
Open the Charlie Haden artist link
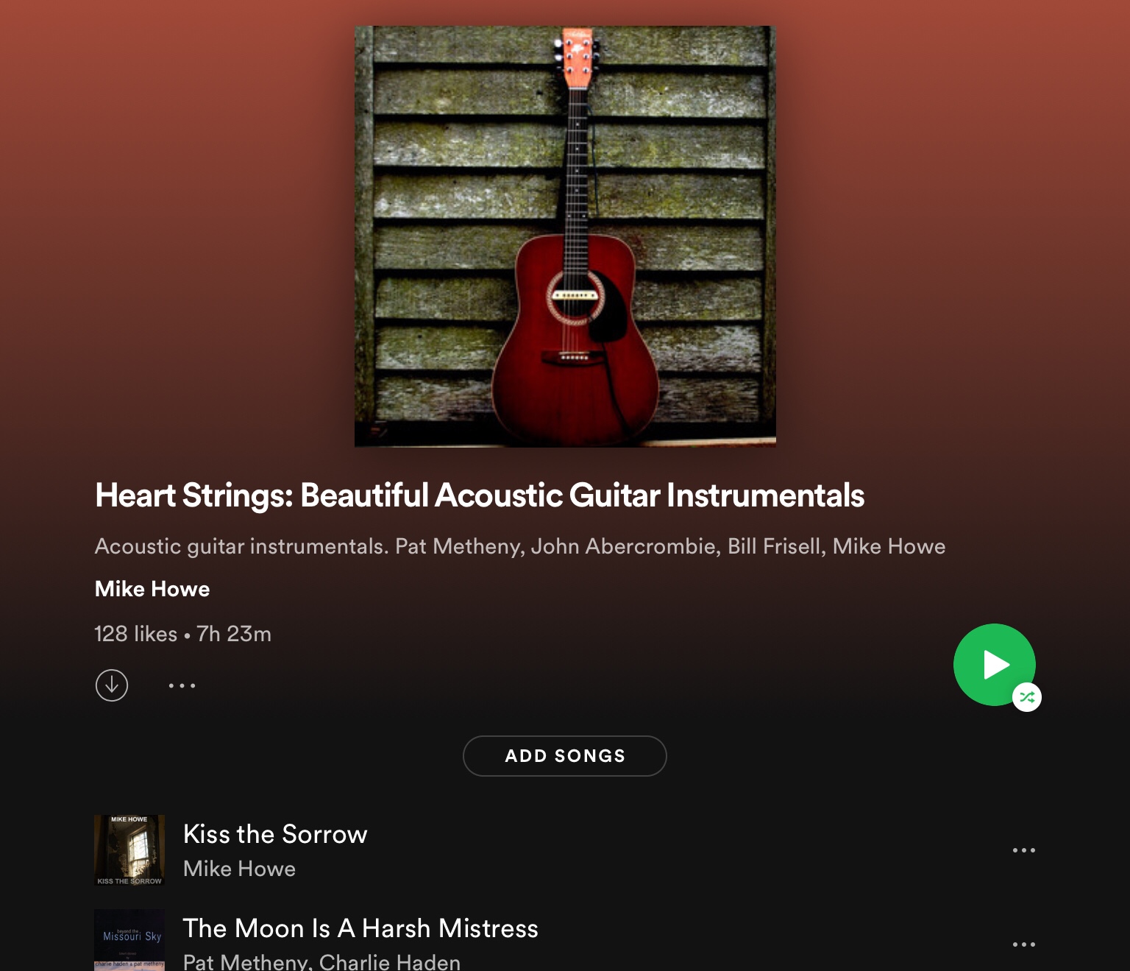[390, 961]
